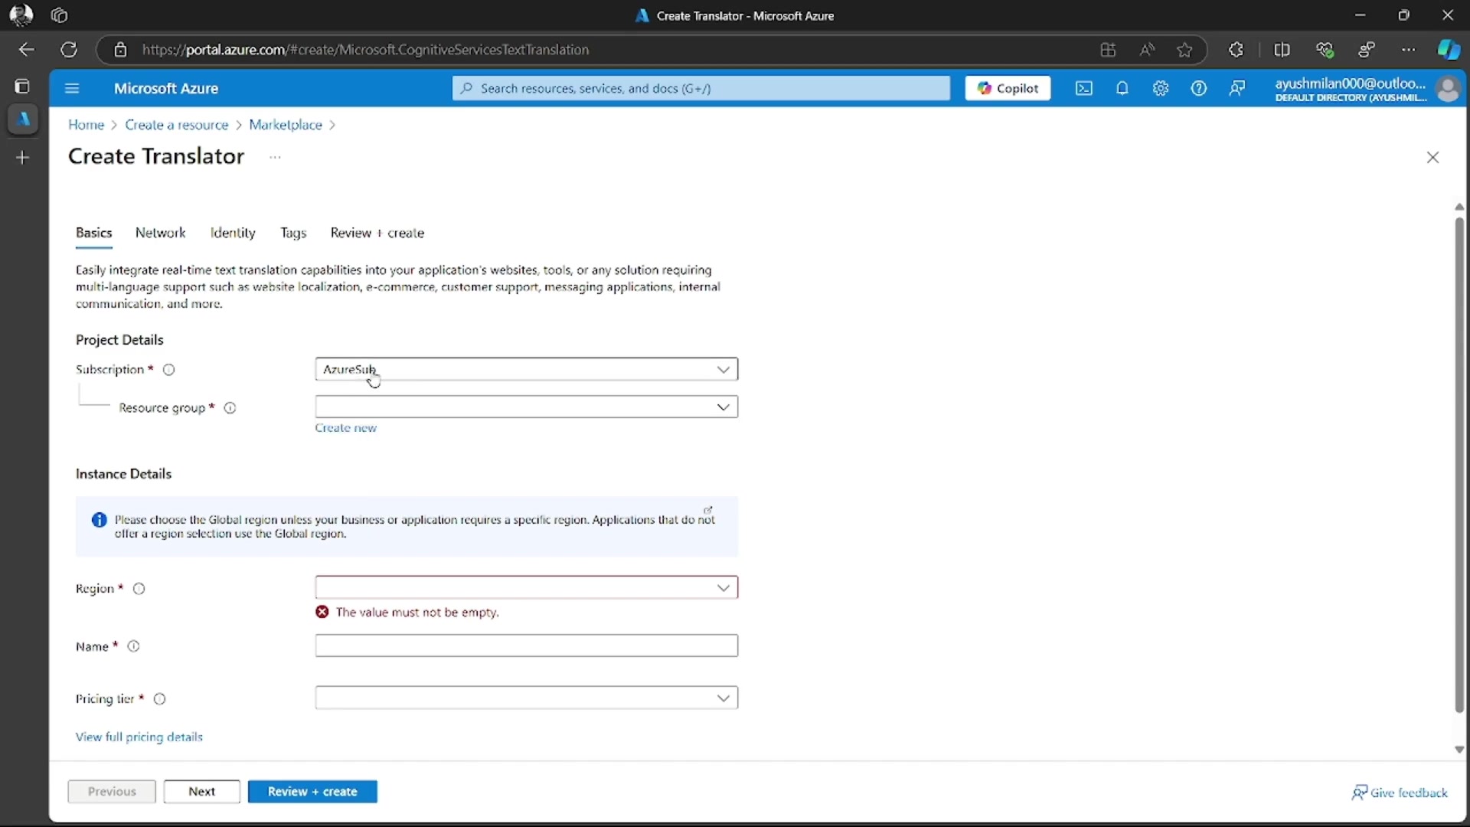Open the Feedback icon in top bar

1237,88
